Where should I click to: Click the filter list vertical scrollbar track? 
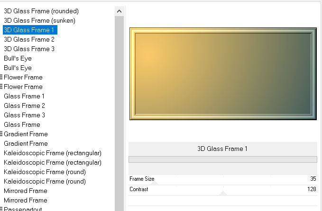pyautogui.click(x=120, y=118)
